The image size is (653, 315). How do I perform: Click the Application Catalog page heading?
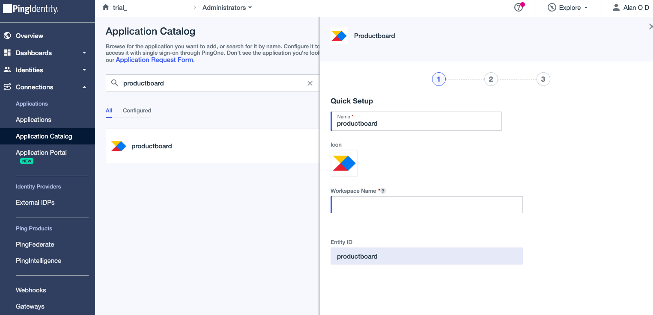(x=150, y=31)
